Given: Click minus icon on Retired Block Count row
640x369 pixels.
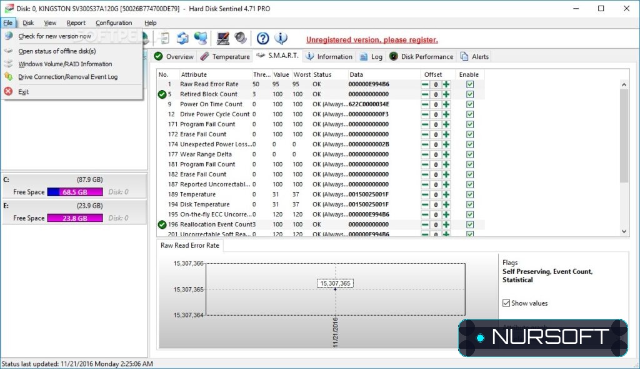Looking at the screenshot, I should 425,94.
